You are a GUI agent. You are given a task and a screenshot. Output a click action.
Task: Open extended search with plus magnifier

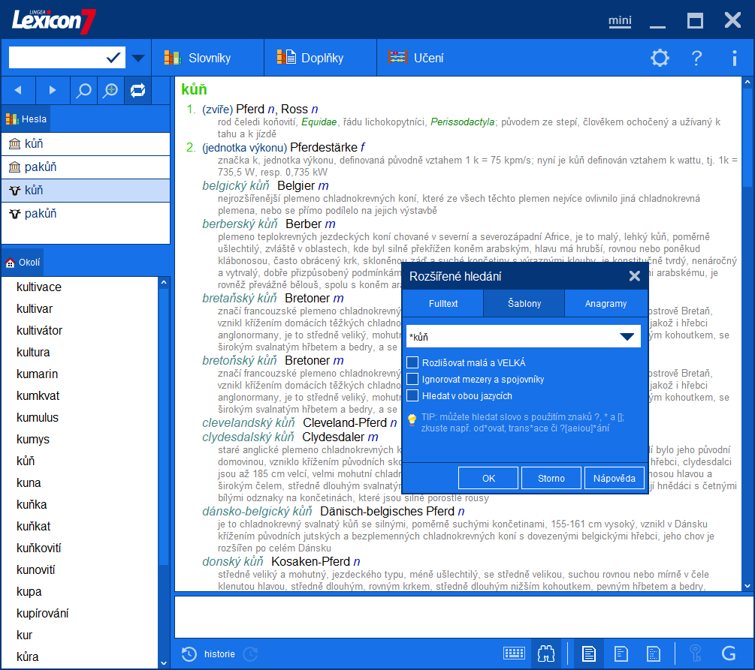pyautogui.click(x=110, y=90)
